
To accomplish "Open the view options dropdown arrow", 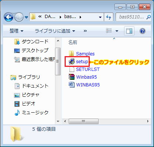I will tap(117, 31).
